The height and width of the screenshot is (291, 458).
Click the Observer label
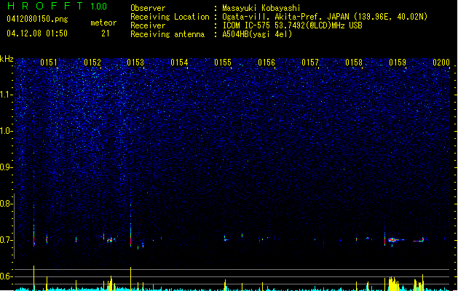[x=148, y=8]
